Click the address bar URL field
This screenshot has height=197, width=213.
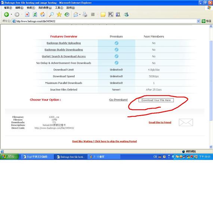[104, 21]
